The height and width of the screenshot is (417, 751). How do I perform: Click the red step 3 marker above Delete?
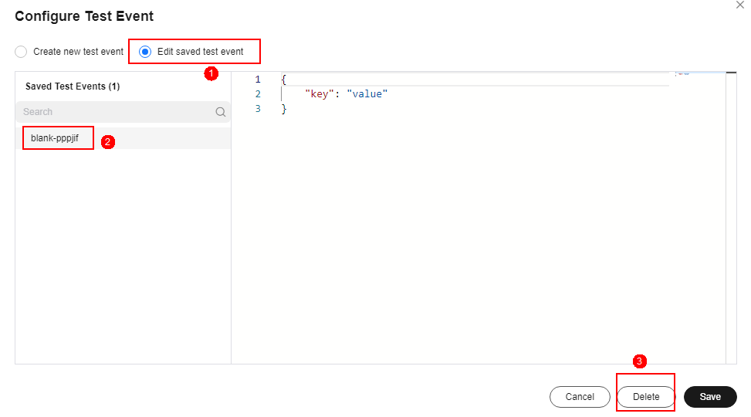coord(639,361)
